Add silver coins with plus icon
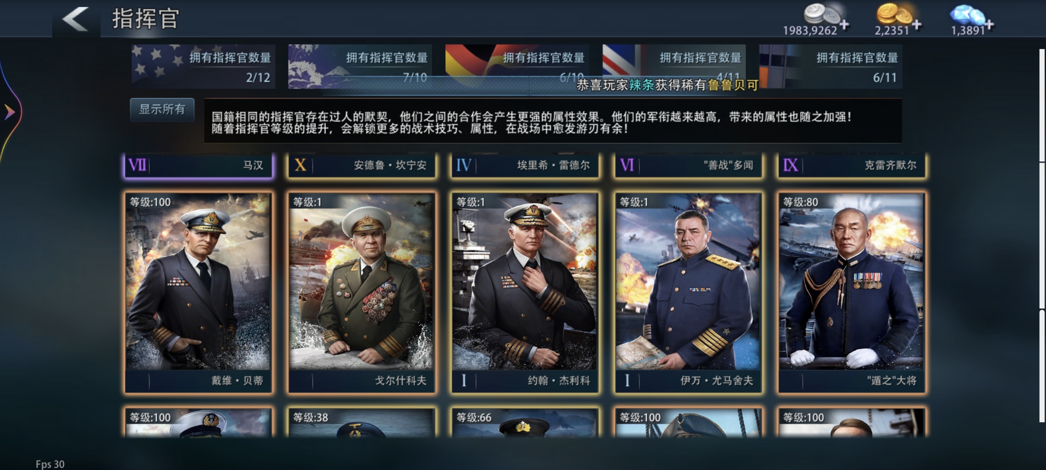Image resolution: width=1046 pixels, height=470 pixels. tap(844, 25)
